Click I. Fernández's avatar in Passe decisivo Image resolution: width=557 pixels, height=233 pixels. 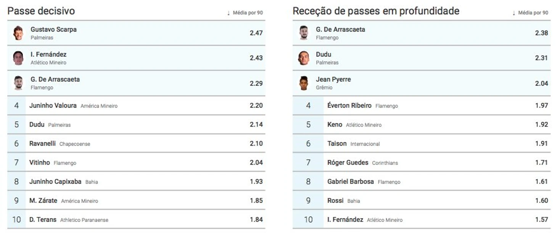pyautogui.click(x=18, y=58)
